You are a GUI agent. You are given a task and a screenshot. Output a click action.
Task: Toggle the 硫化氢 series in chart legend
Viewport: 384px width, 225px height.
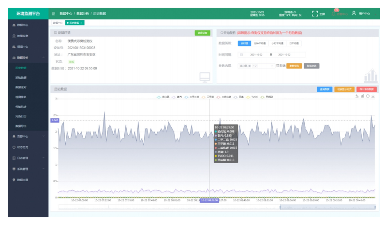(x=164, y=97)
